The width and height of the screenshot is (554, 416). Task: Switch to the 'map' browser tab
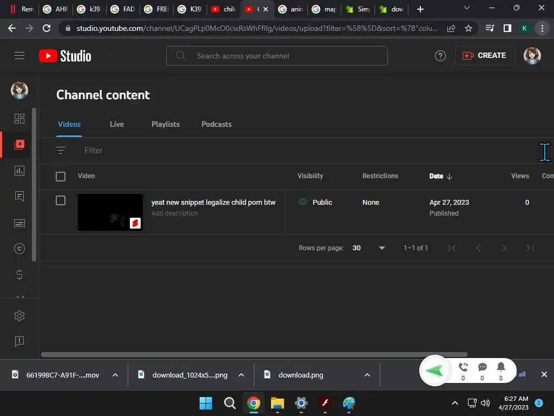pyautogui.click(x=325, y=9)
